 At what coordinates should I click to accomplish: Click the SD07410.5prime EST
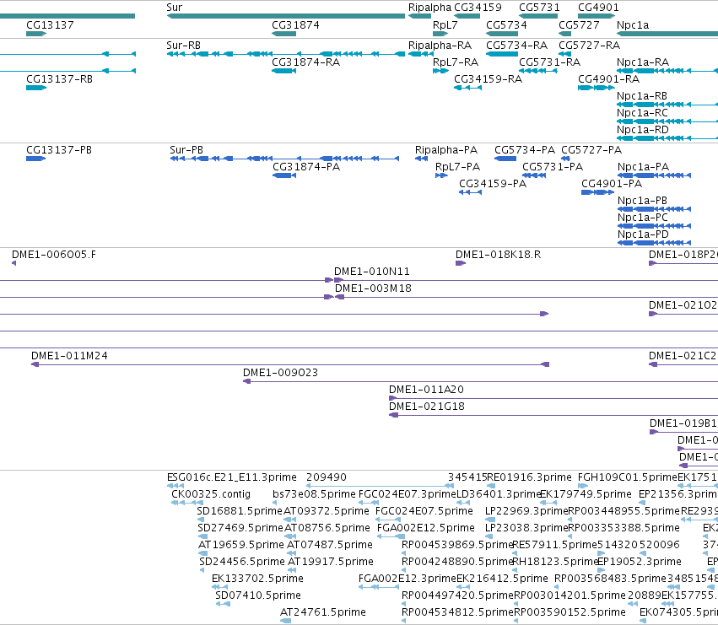pyautogui.click(x=223, y=604)
